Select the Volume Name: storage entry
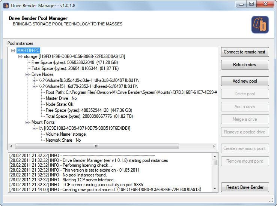Image resolution: width=277 pixels, height=206 pixels. 66,134
